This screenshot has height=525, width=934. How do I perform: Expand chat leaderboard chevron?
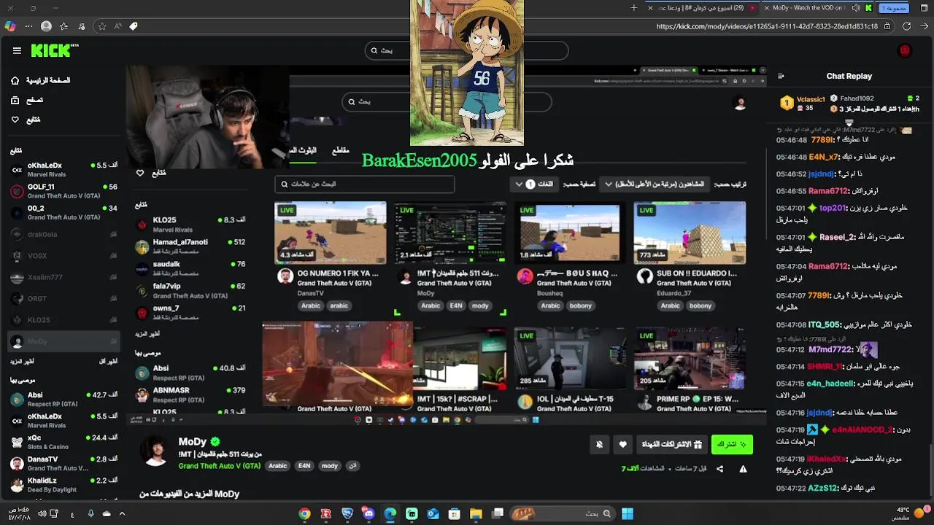point(849,123)
